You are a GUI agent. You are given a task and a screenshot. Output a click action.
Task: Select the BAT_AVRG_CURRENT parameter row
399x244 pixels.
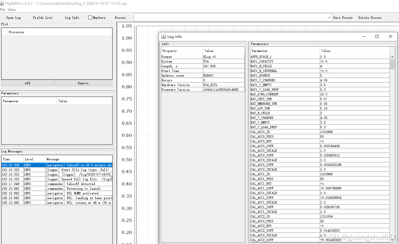click(320, 94)
